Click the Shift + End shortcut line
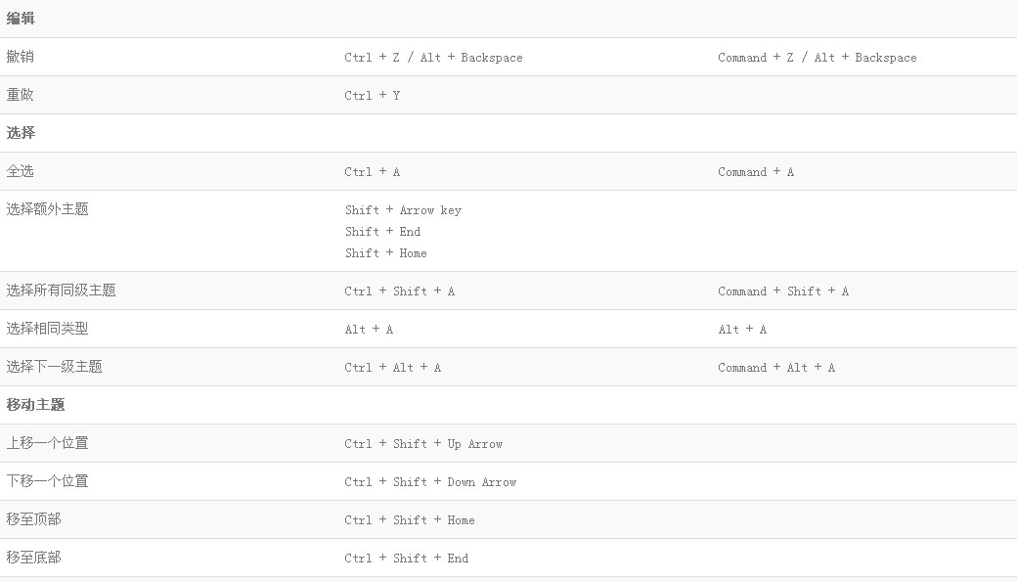 pos(382,232)
